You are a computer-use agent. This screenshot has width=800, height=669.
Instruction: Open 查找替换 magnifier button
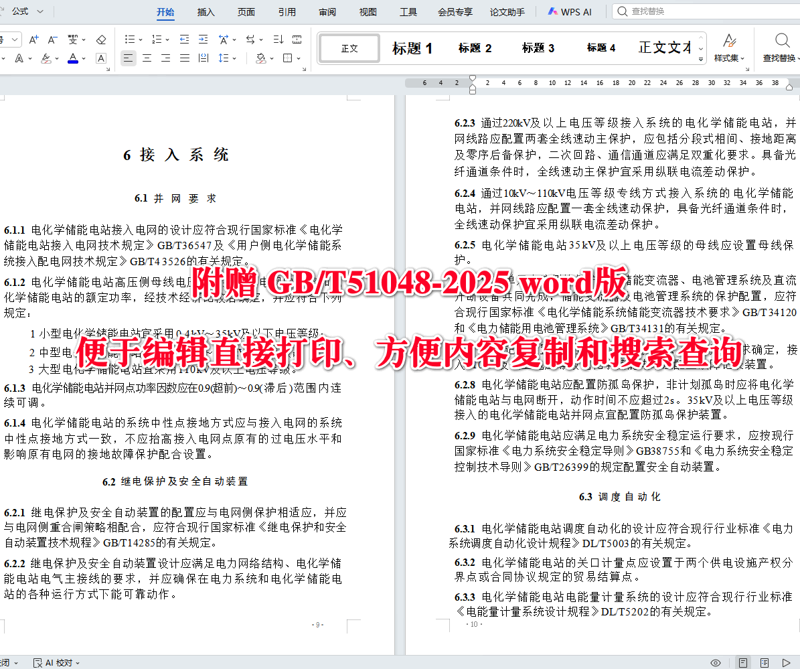[781, 48]
